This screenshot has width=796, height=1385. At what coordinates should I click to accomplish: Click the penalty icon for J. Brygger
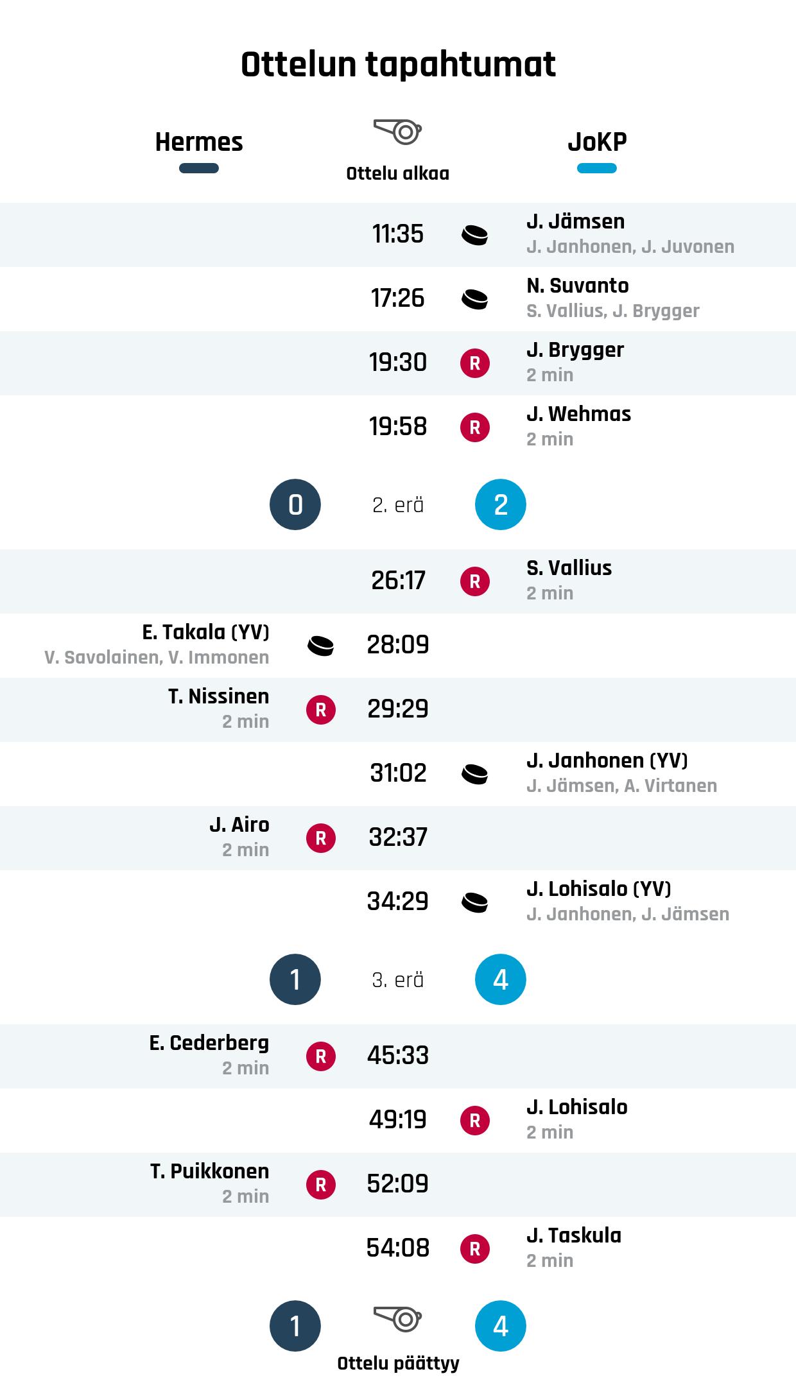click(x=474, y=363)
